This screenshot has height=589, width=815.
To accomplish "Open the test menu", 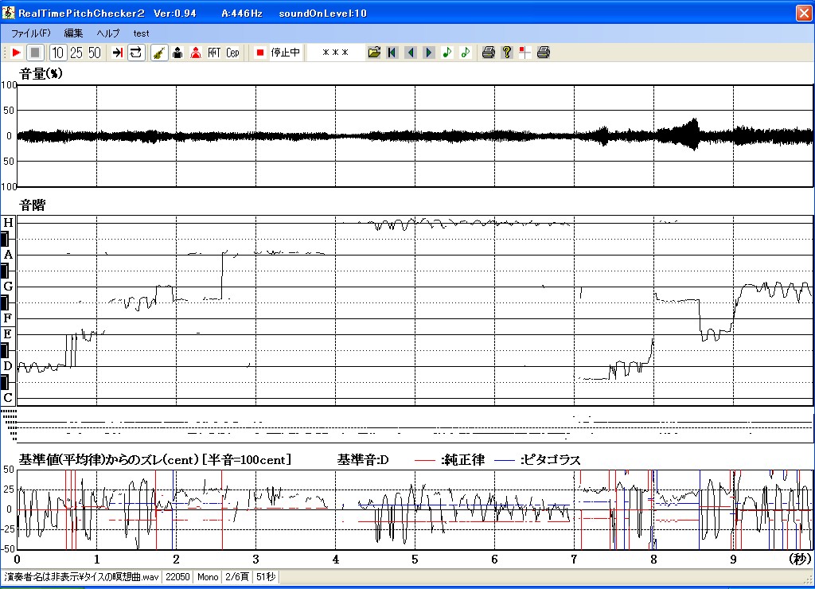I will (141, 33).
